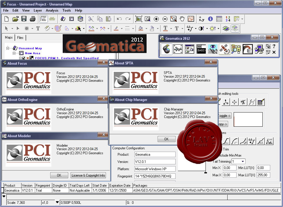Click the Cut scissors icon in toolbar

91,19
